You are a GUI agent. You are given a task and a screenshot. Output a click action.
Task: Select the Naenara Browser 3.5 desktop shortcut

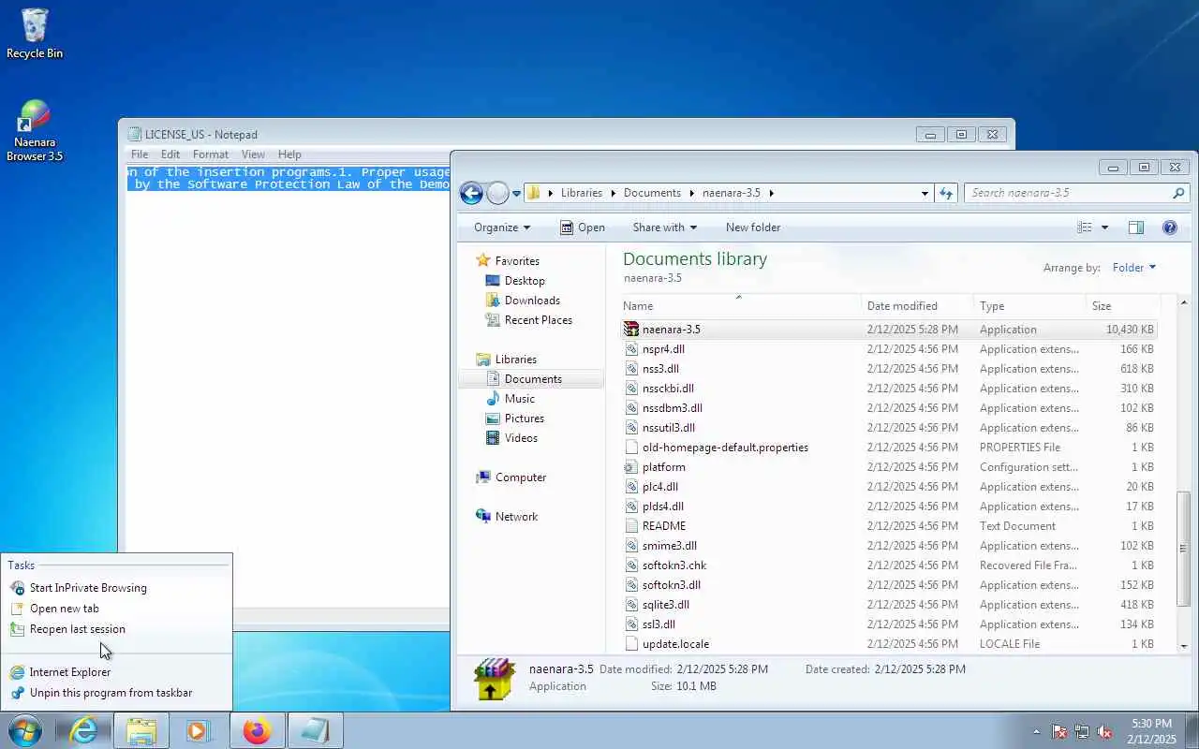click(35, 131)
